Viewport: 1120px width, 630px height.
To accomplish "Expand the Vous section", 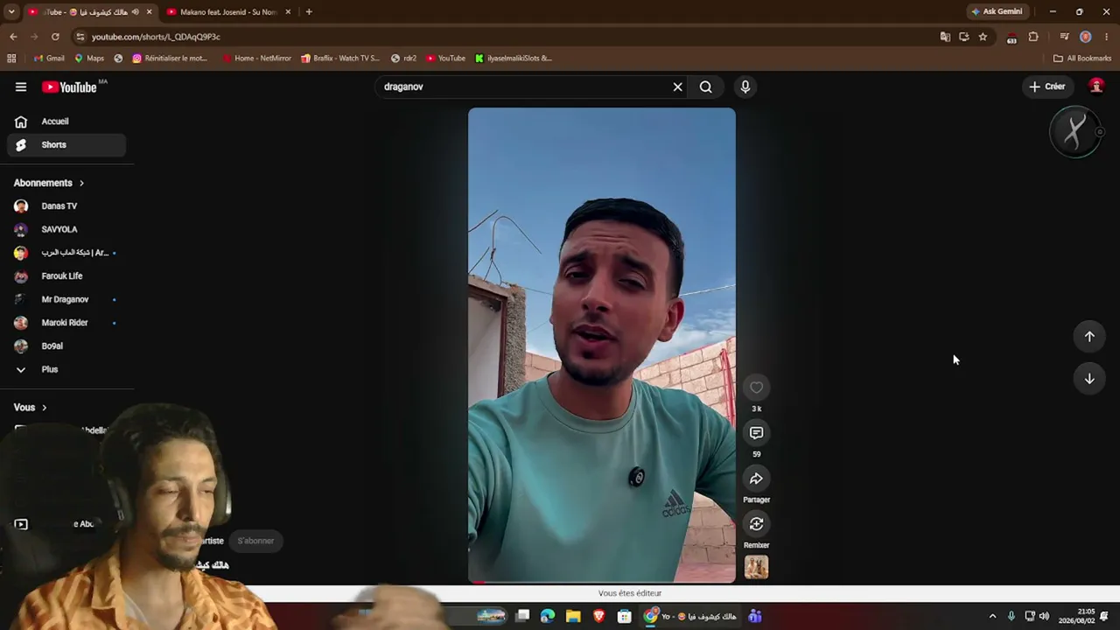I will [31, 407].
